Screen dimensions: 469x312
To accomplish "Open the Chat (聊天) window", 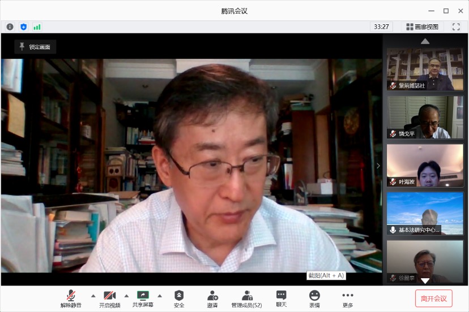I will (x=281, y=298).
